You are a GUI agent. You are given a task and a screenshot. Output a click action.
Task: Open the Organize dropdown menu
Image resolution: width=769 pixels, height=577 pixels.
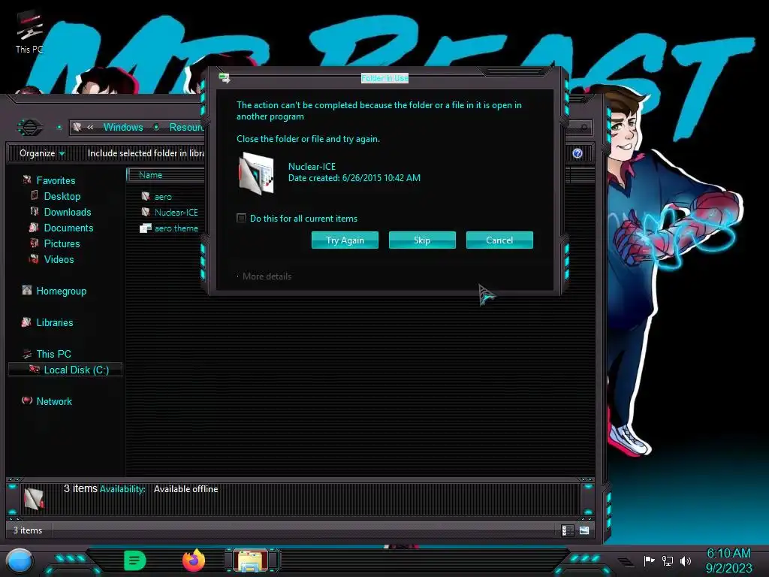tap(42, 153)
